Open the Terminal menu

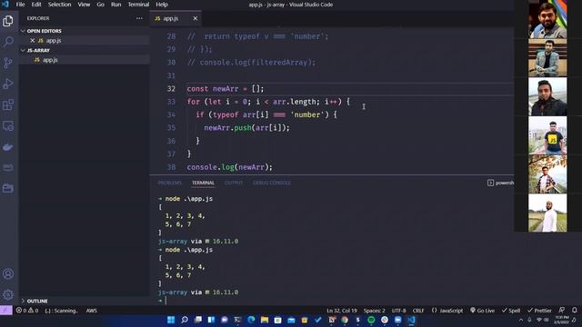coord(138,5)
